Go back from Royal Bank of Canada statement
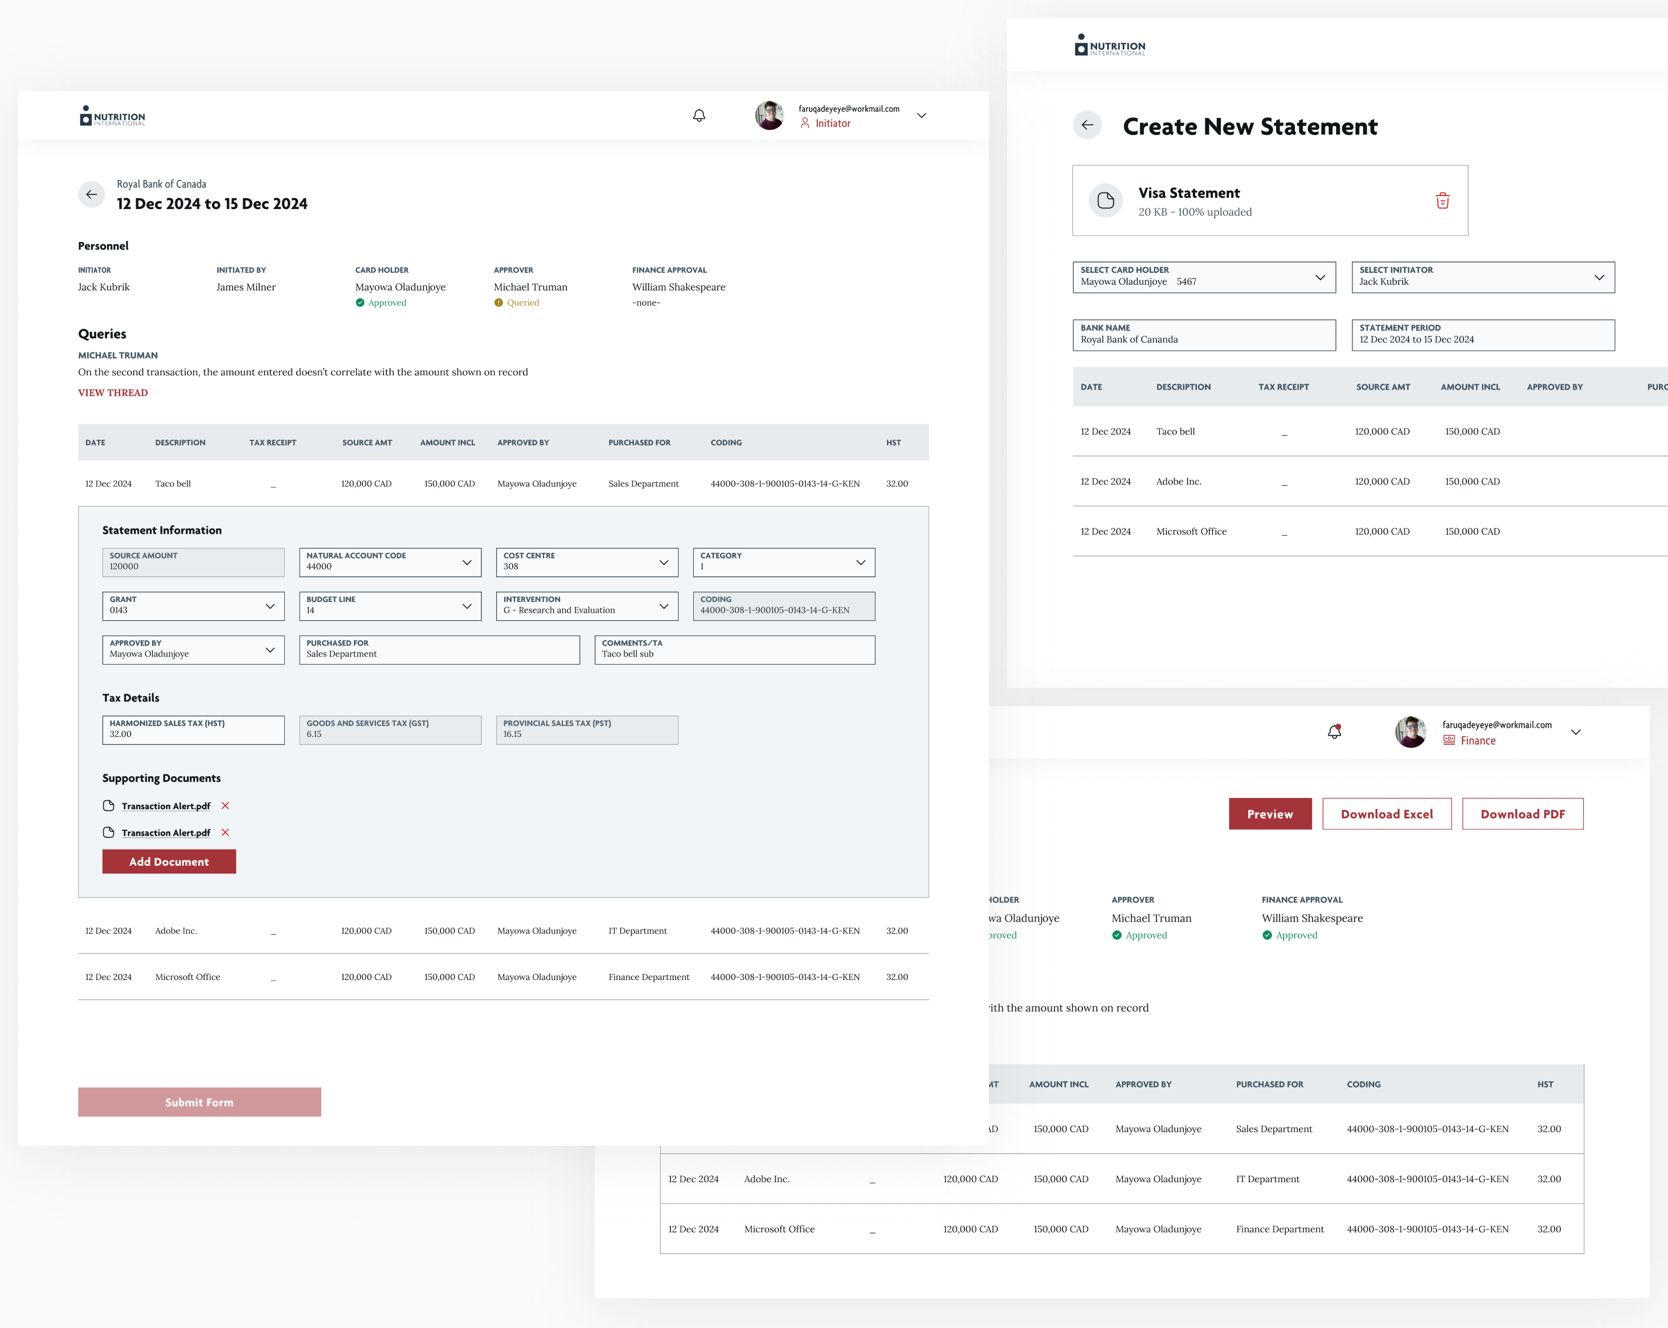 click(x=91, y=194)
